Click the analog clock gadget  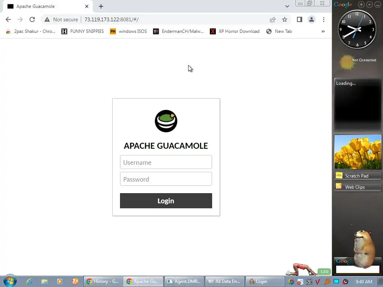click(357, 29)
